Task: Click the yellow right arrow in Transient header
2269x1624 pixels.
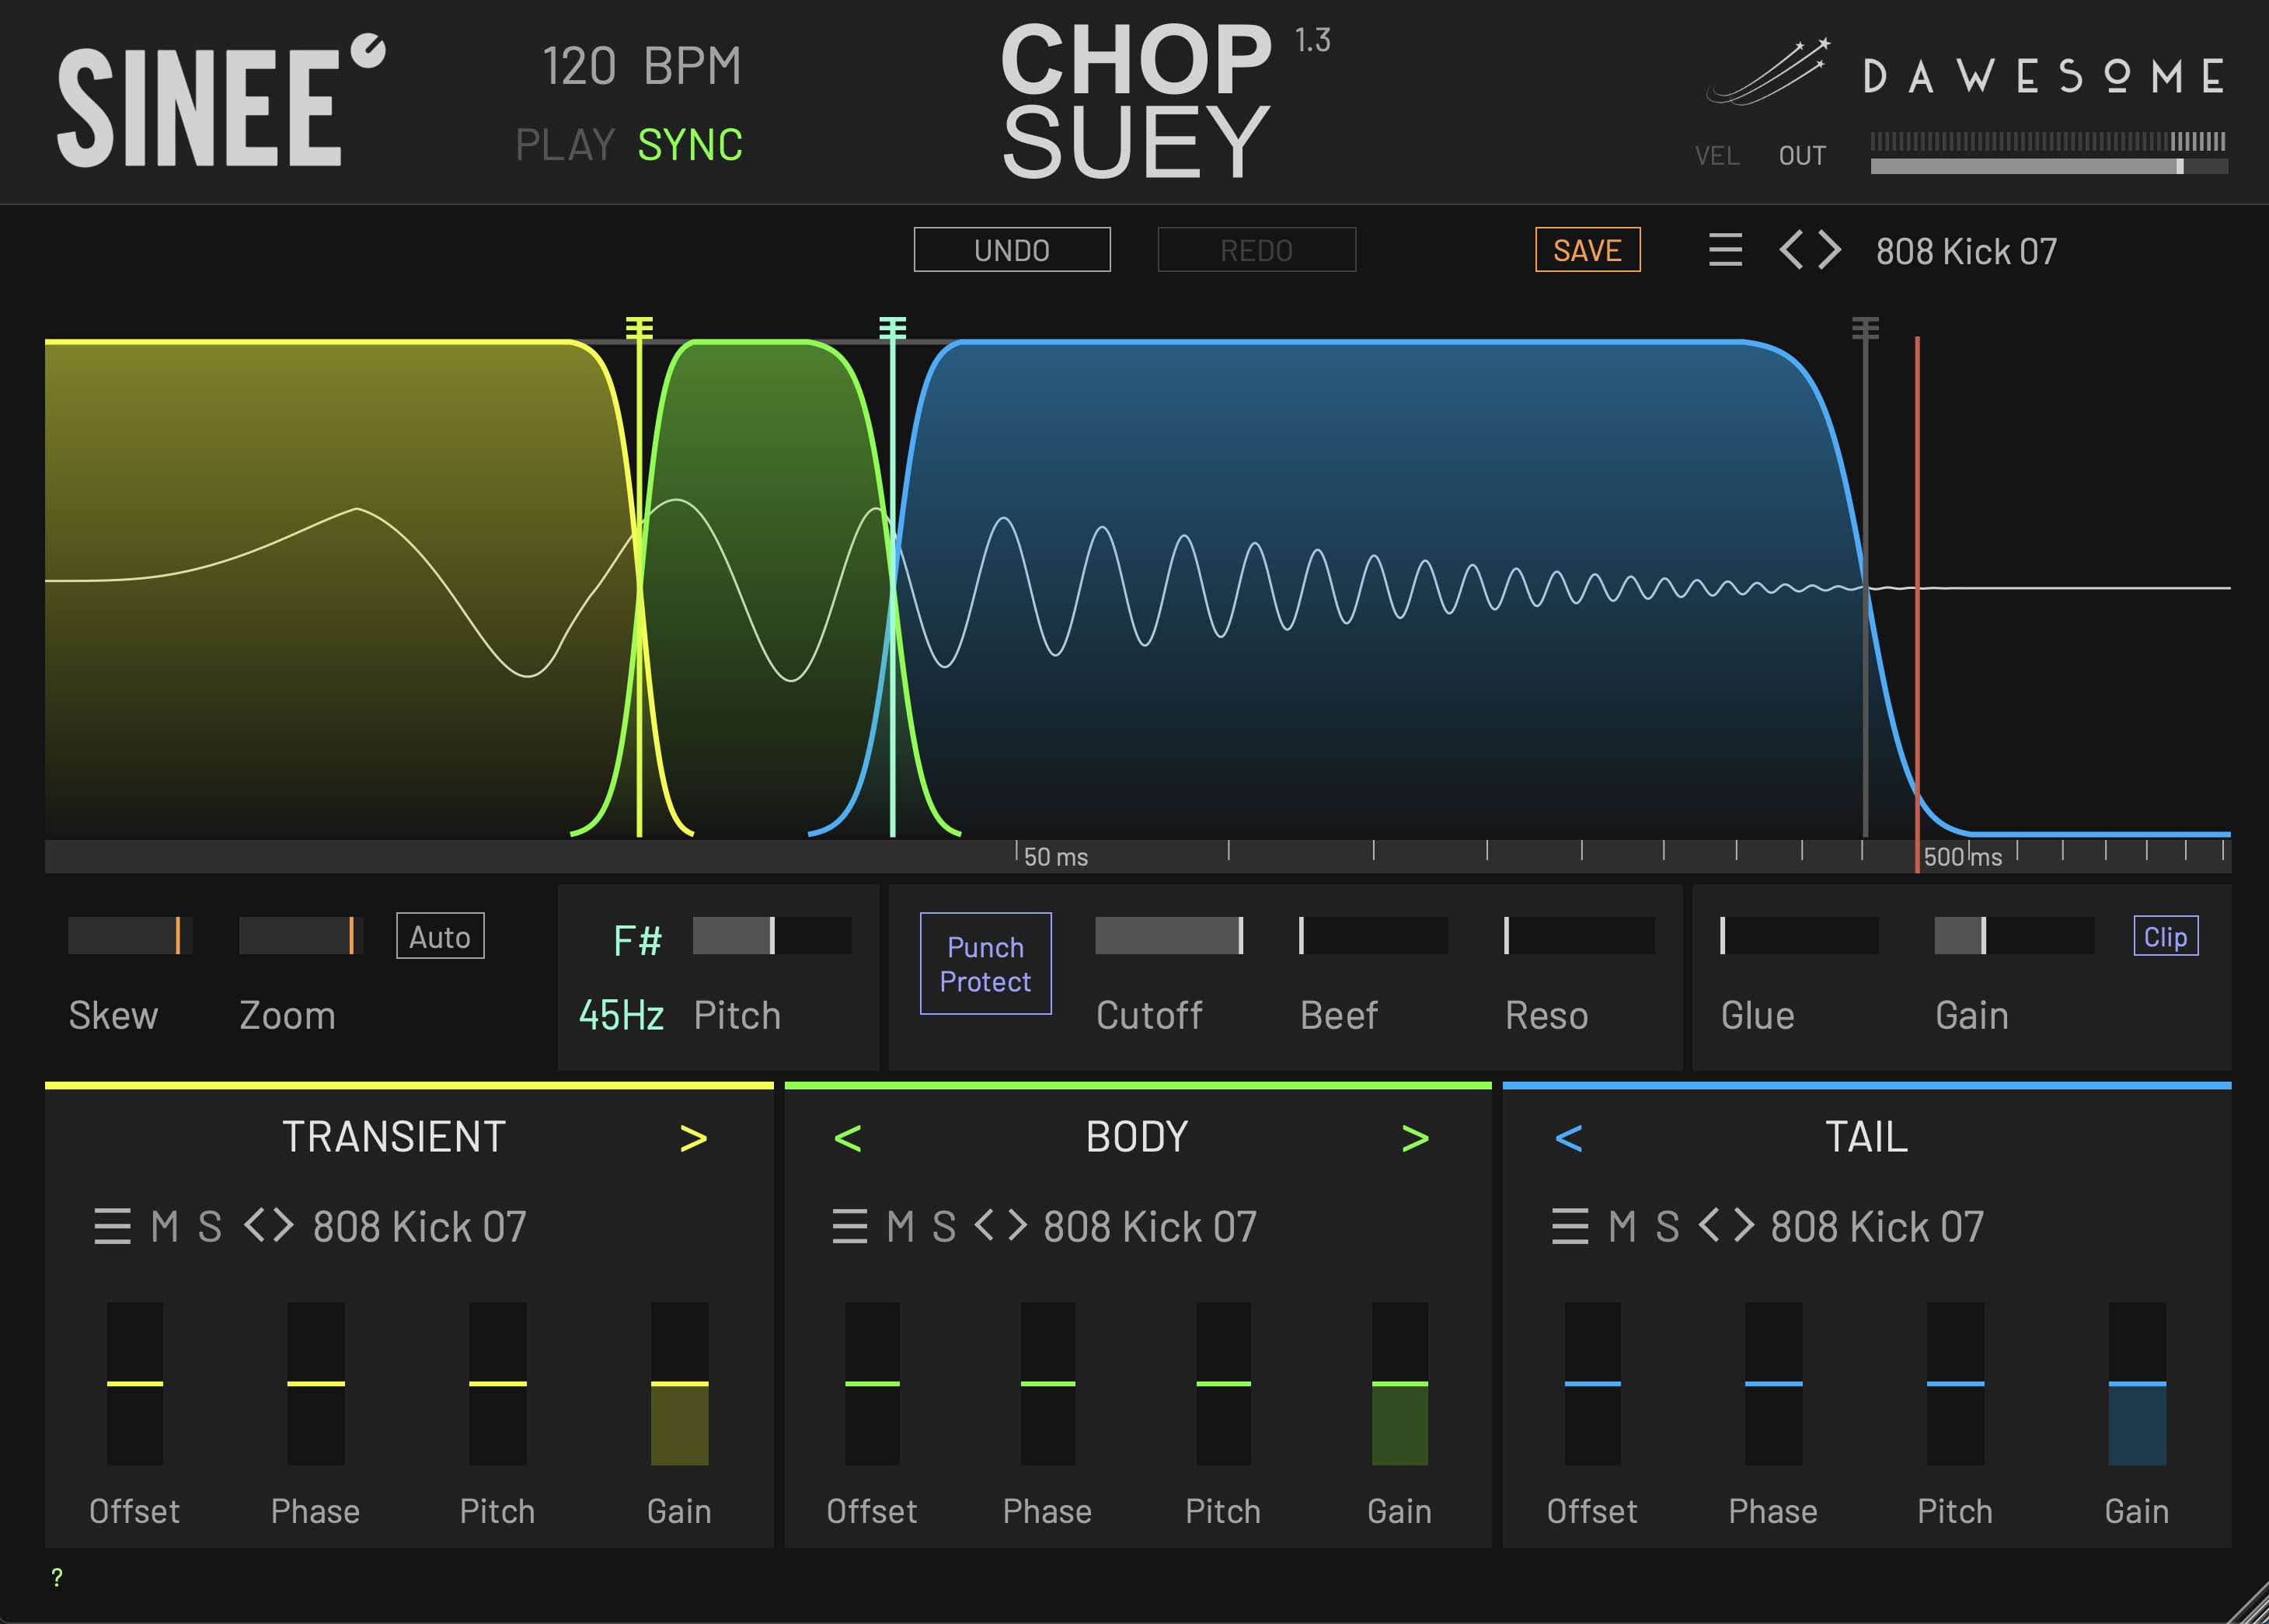Action: click(693, 1138)
